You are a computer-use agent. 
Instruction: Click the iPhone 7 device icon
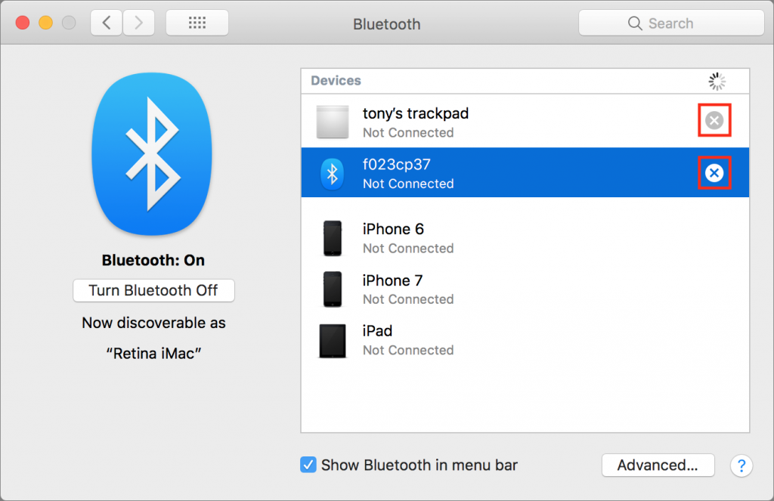tap(333, 289)
